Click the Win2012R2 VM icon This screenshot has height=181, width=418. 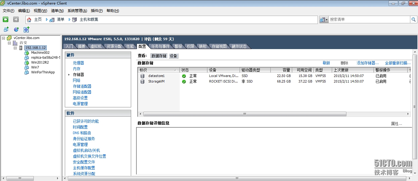[27, 63]
